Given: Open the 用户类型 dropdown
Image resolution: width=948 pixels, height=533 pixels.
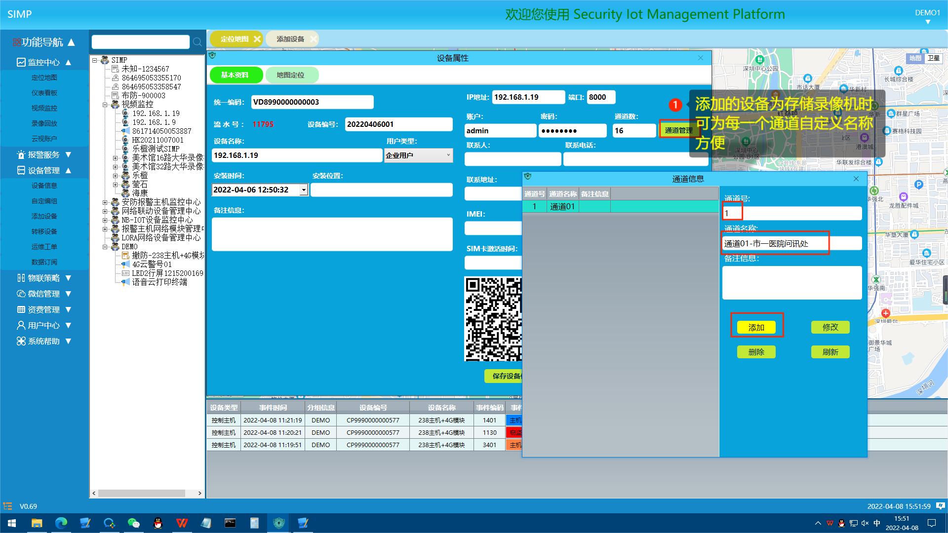Looking at the screenshot, I should (448, 155).
